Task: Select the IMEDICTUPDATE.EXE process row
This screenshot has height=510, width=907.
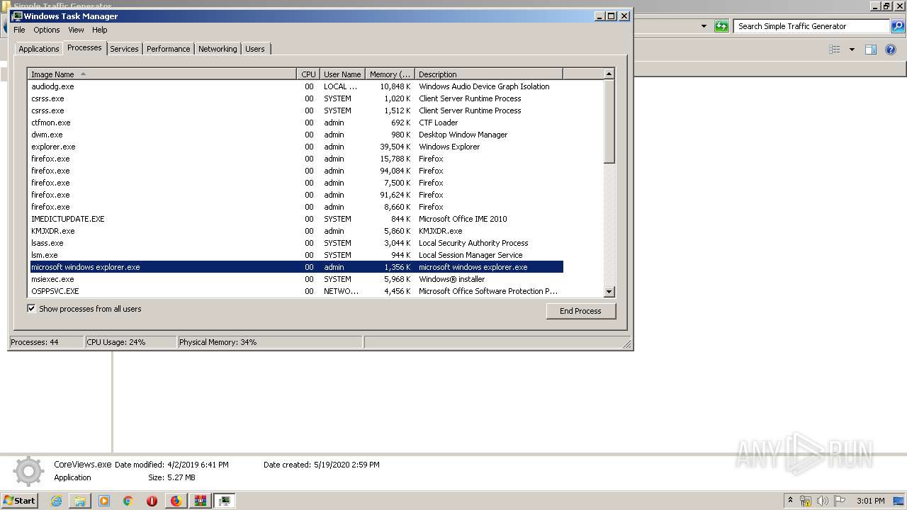Action: tap(296, 219)
